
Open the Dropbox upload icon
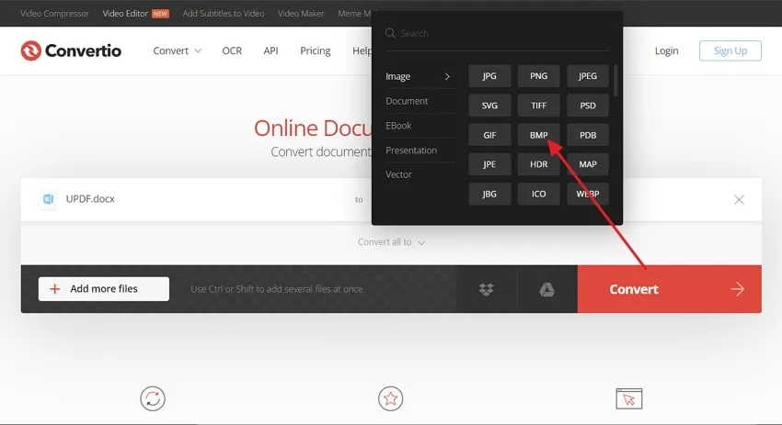pos(487,289)
